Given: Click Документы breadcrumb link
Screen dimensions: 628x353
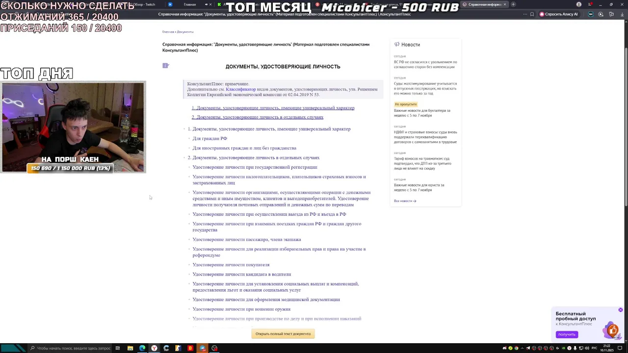Looking at the screenshot, I should pyautogui.click(x=185, y=32).
